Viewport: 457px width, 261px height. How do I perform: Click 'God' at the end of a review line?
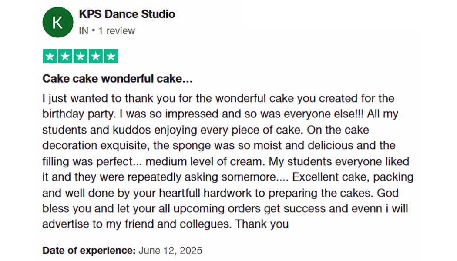pyautogui.click(x=388, y=193)
